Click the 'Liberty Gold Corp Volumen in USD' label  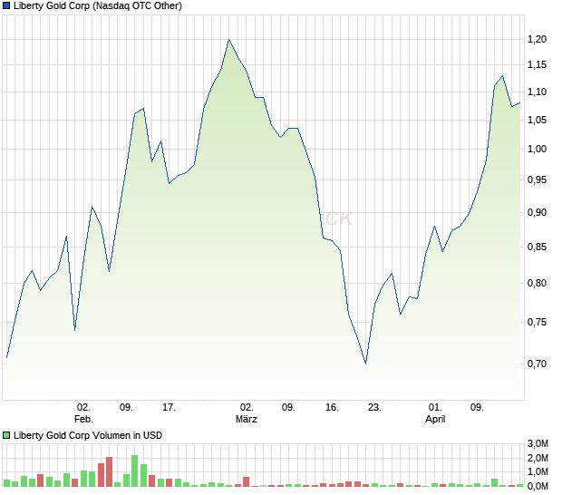pos(88,435)
